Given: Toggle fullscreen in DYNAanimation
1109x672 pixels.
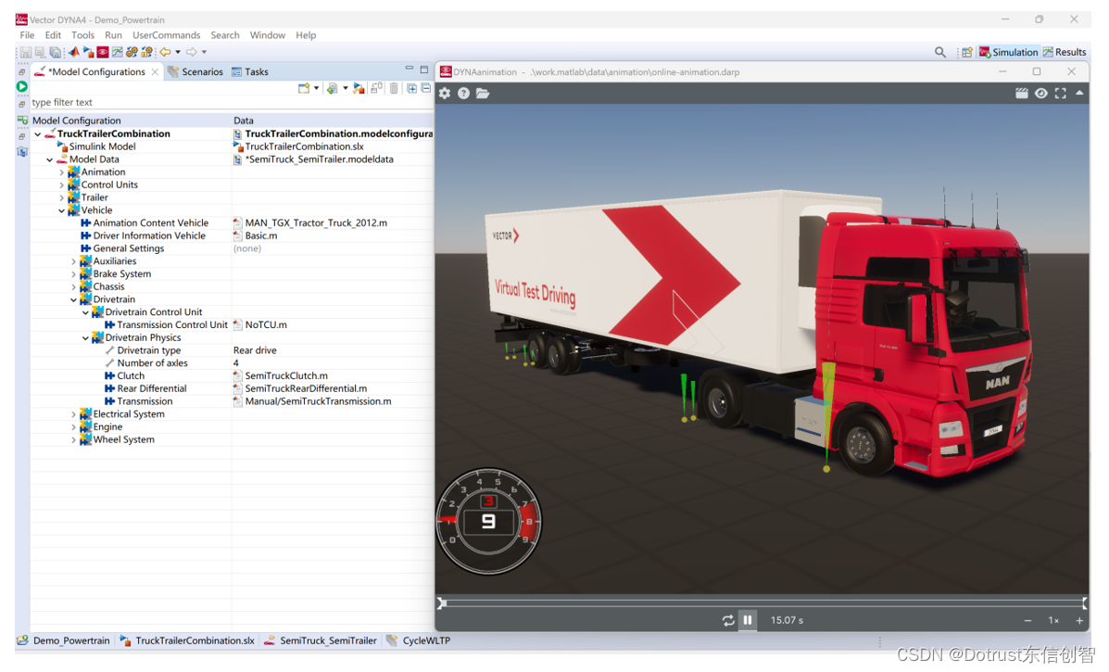Looking at the screenshot, I should [1060, 93].
